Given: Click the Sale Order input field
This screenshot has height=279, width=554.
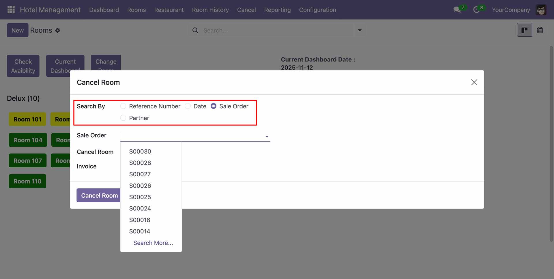Looking at the screenshot, I should pyautogui.click(x=192, y=136).
